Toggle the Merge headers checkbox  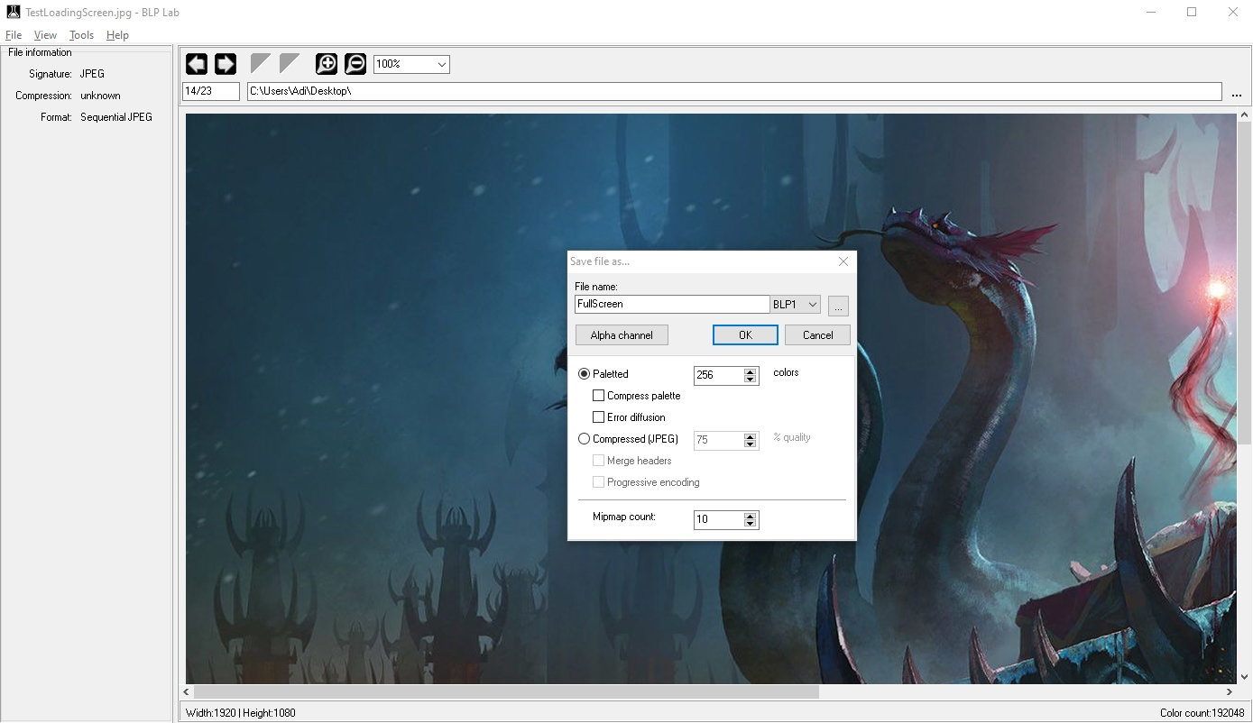click(598, 461)
